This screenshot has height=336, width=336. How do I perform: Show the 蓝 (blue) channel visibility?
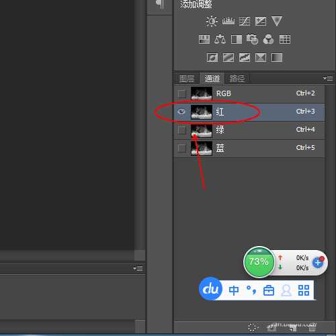click(181, 148)
